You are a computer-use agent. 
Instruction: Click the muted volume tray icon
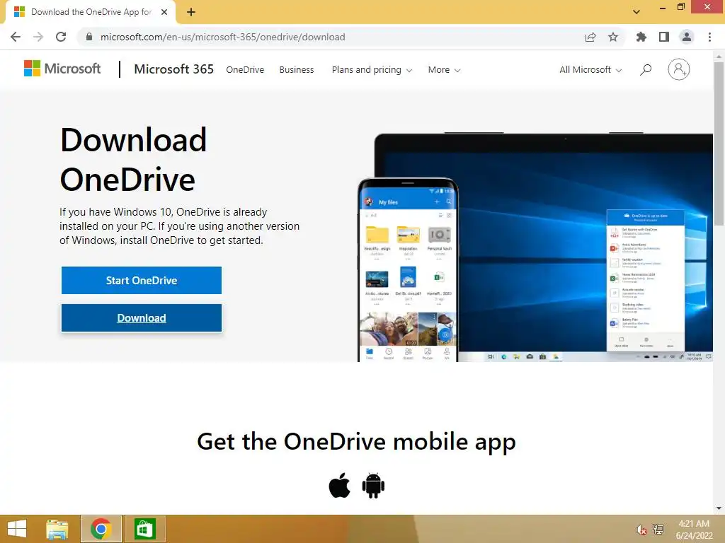point(641,530)
